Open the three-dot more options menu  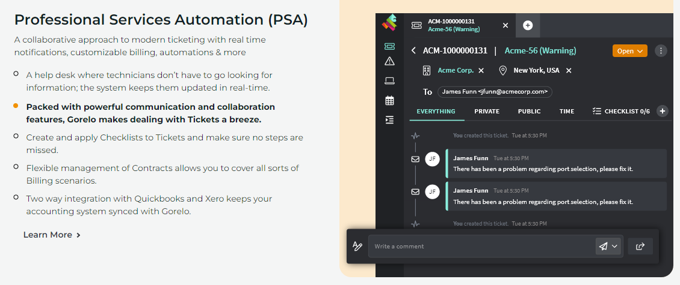pos(661,51)
